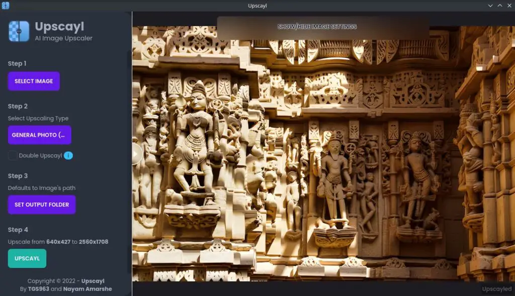Screen dimensions: 515x296
Task: Enable the Double Upscayl checkbox
Action: pyautogui.click(x=13, y=156)
